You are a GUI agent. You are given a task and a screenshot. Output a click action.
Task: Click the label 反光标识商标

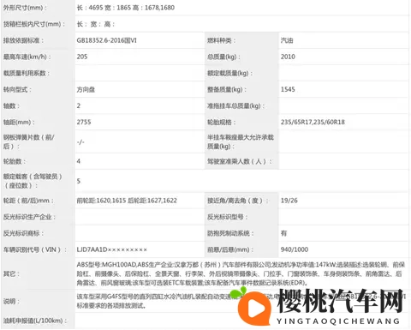pyautogui.click(x=23, y=233)
